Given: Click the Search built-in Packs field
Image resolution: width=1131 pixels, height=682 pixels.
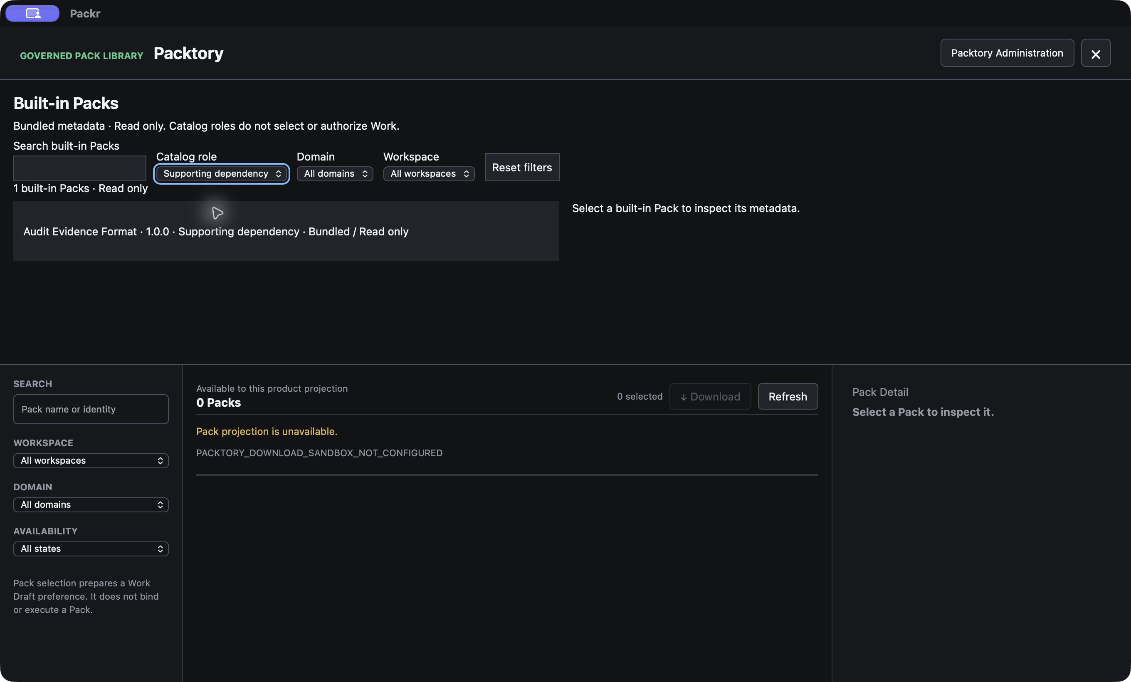Looking at the screenshot, I should click(x=80, y=168).
